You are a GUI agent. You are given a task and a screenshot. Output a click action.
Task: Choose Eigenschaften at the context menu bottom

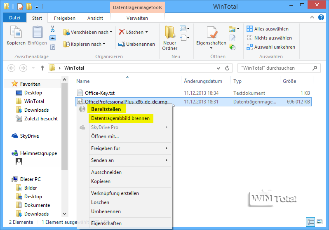coord(106,223)
